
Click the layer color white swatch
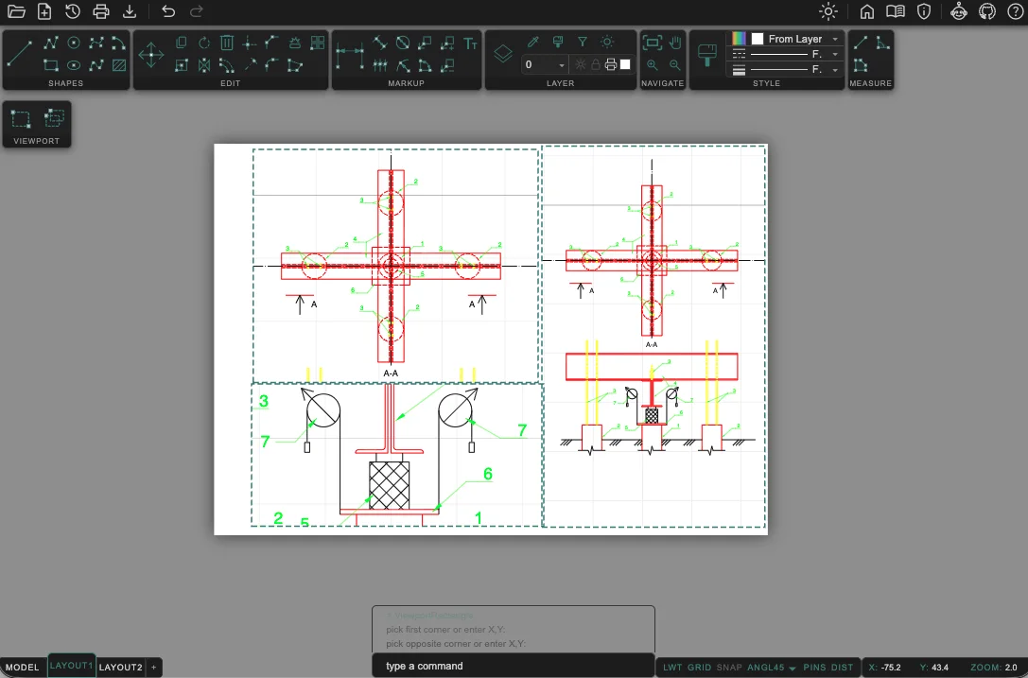tap(625, 64)
